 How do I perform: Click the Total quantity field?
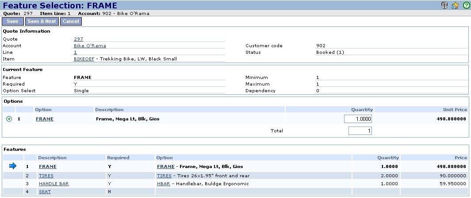click(x=360, y=131)
